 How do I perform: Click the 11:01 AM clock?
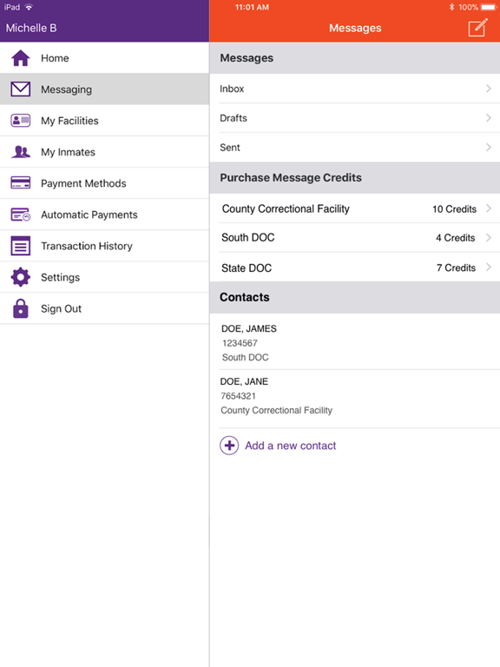pos(252,7)
